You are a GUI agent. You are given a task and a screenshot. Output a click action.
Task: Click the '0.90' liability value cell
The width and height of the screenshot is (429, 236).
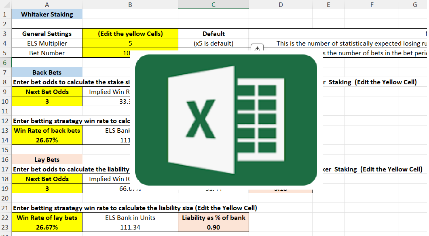click(213, 227)
